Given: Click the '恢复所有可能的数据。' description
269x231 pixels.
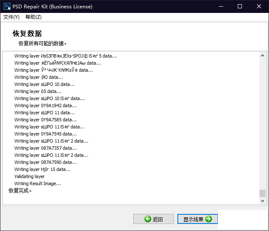Looking at the screenshot, I should [42, 43].
